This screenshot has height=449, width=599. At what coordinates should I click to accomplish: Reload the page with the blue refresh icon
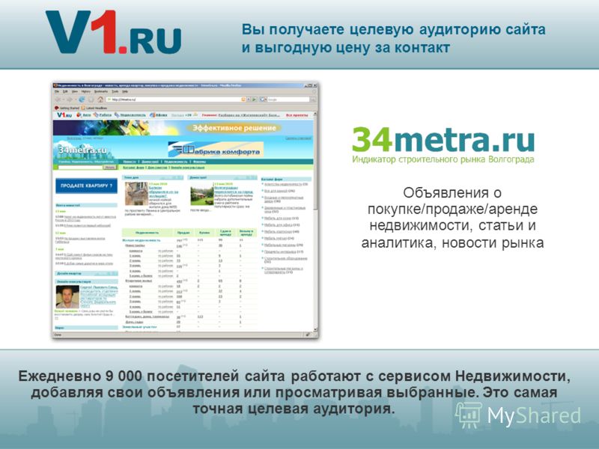[x=82, y=100]
